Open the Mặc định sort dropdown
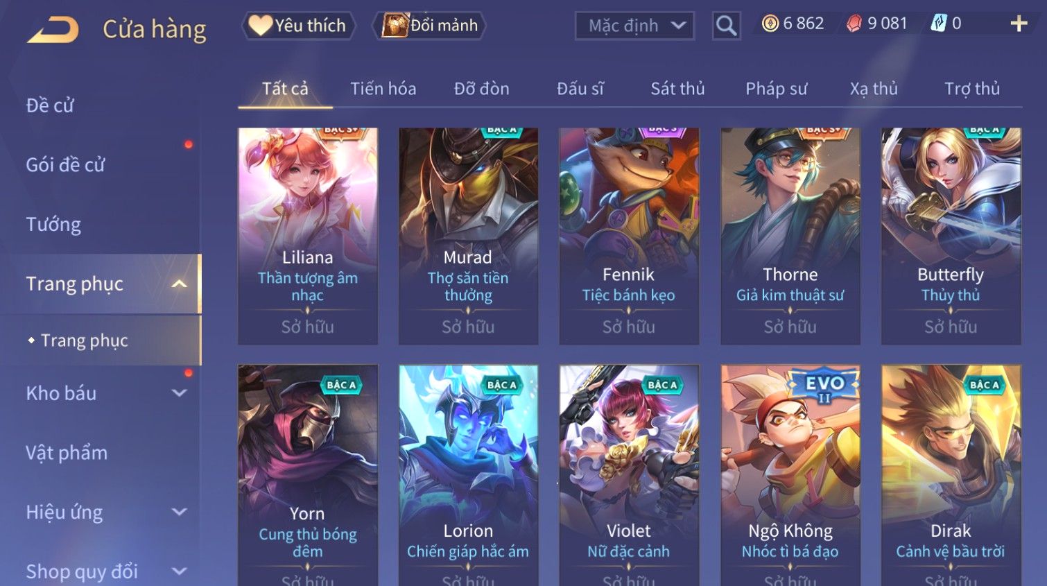1047x586 pixels. pyautogui.click(x=634, y=26)
